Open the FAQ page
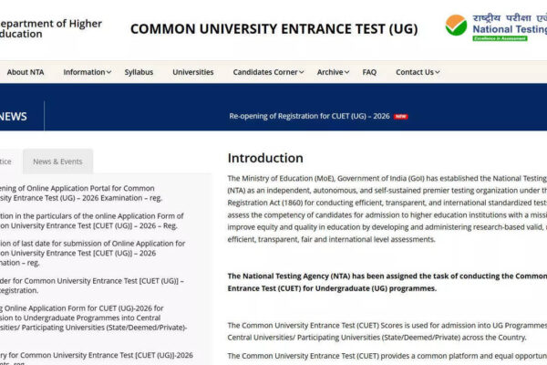This screenshot has height=365, width=547. coord(369,72)
